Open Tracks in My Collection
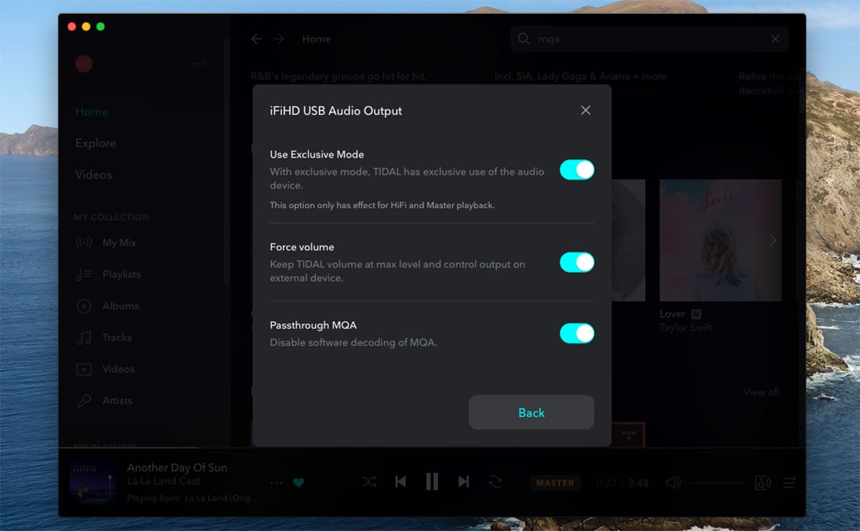Viewport: 860px width, 531px height. [x=117, y=338]
